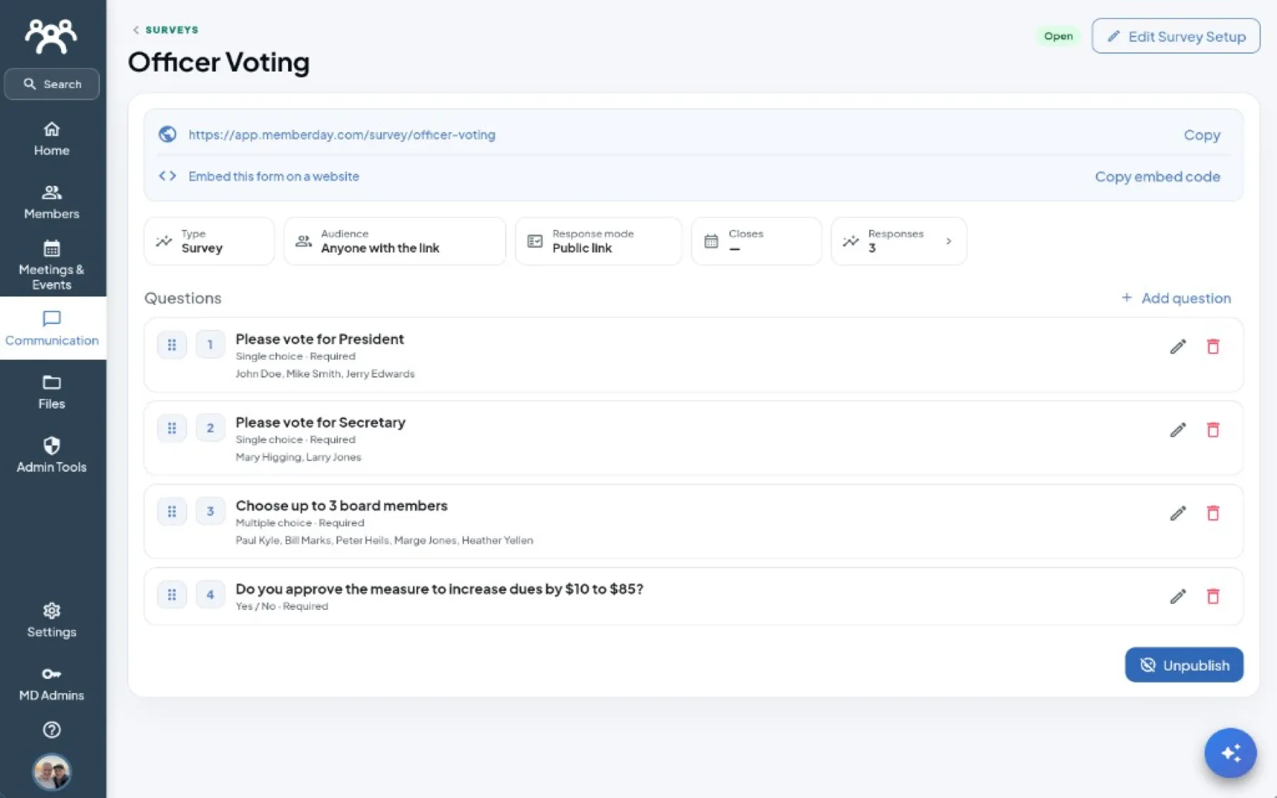Click the Officer Voting page heading
This screenshot has height=798, width=1277.
219,62
